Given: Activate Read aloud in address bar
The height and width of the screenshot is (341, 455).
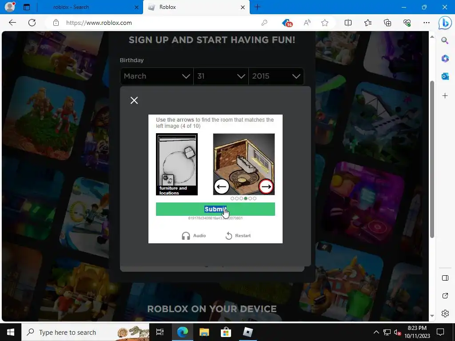Looking at the screenshot, I should tap(307, 23).
